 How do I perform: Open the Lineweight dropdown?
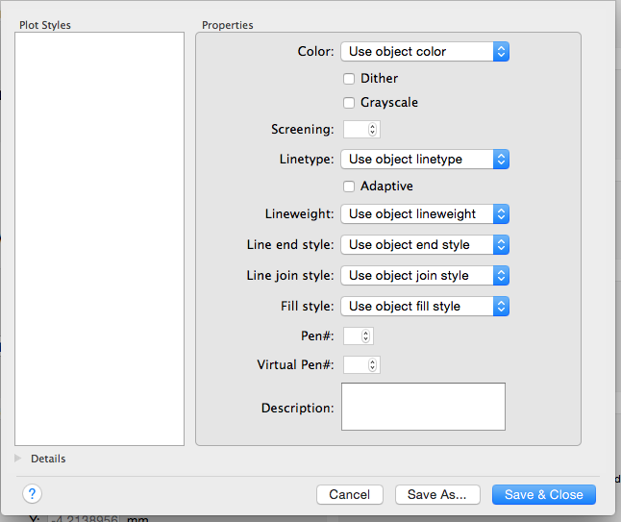[425, 214]
